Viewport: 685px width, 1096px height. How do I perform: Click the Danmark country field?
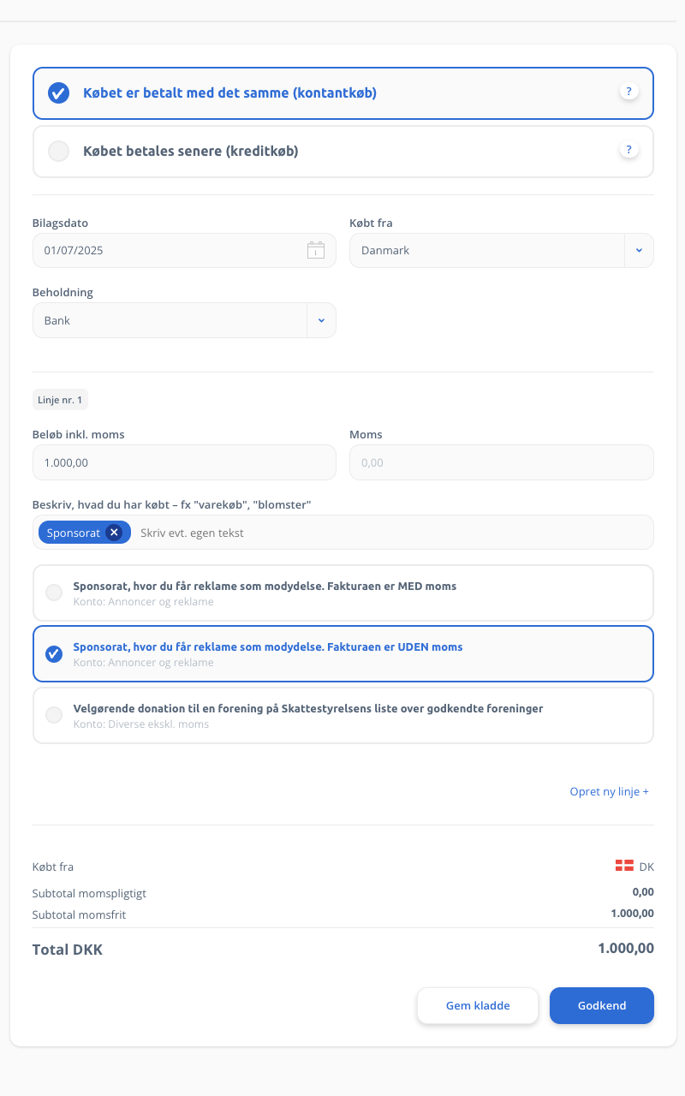pyautogui.click(x=487, y=251)
